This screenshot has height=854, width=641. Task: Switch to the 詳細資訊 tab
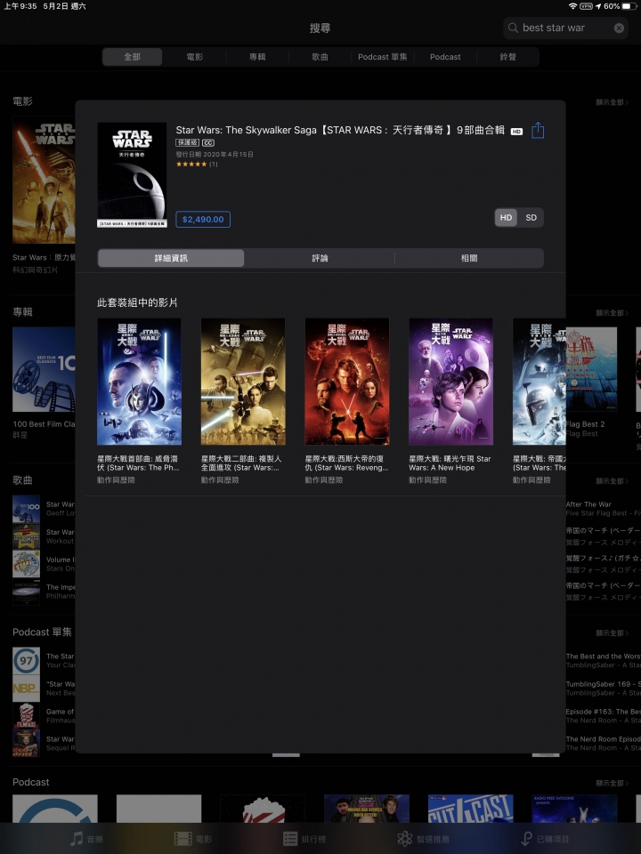pos(171,258)
